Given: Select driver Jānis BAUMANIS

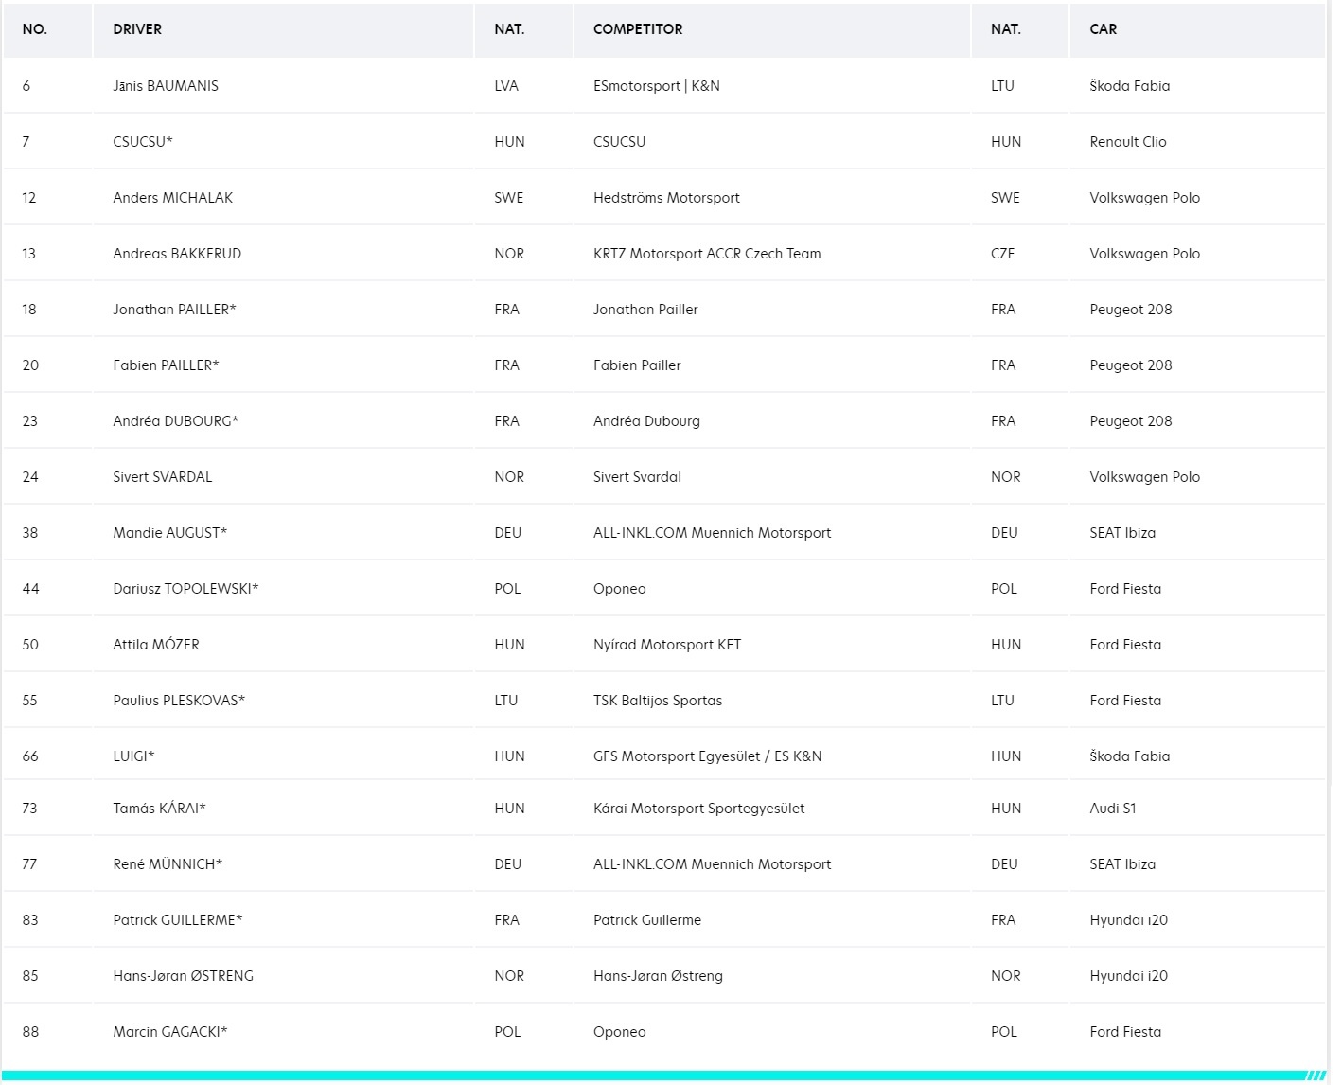Looking at the screenshot, I should pyautogui.click(x=166, y=86).
